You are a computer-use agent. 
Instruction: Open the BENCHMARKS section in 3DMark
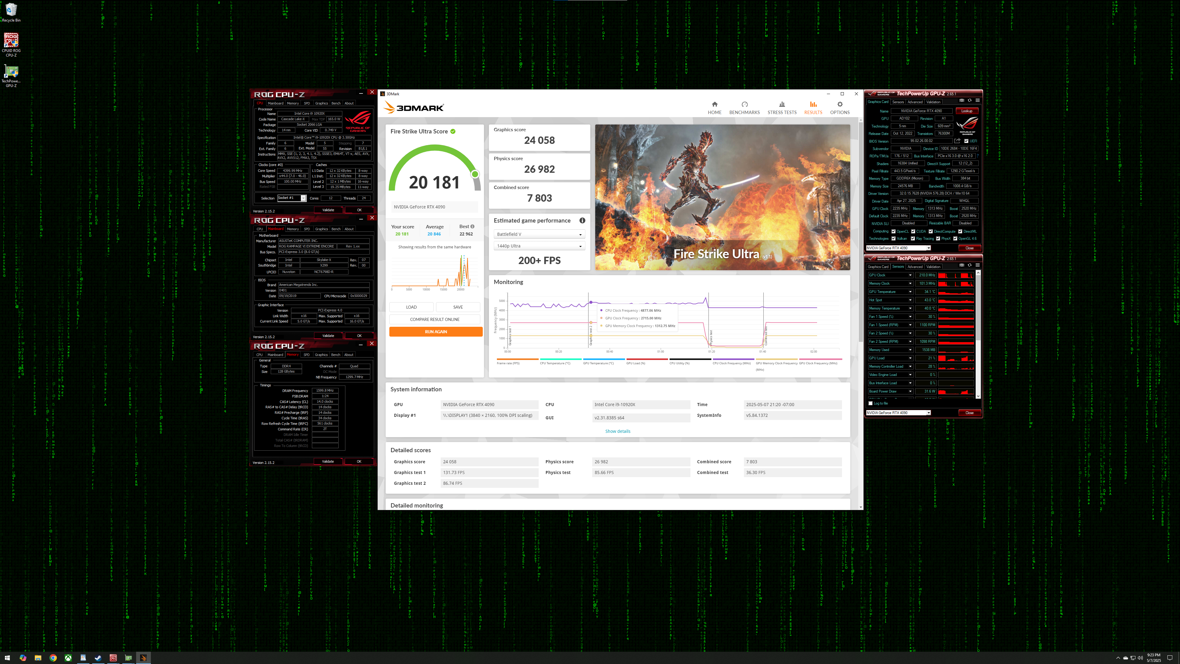pyautogui.click(x=744, y=108)
